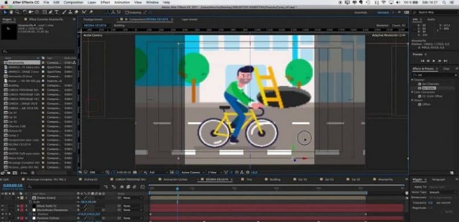Image resolution: width=459 pixels, height=222 pixels.
Task: Jump to last frame in Preview panel
Action: pos(445,61)
